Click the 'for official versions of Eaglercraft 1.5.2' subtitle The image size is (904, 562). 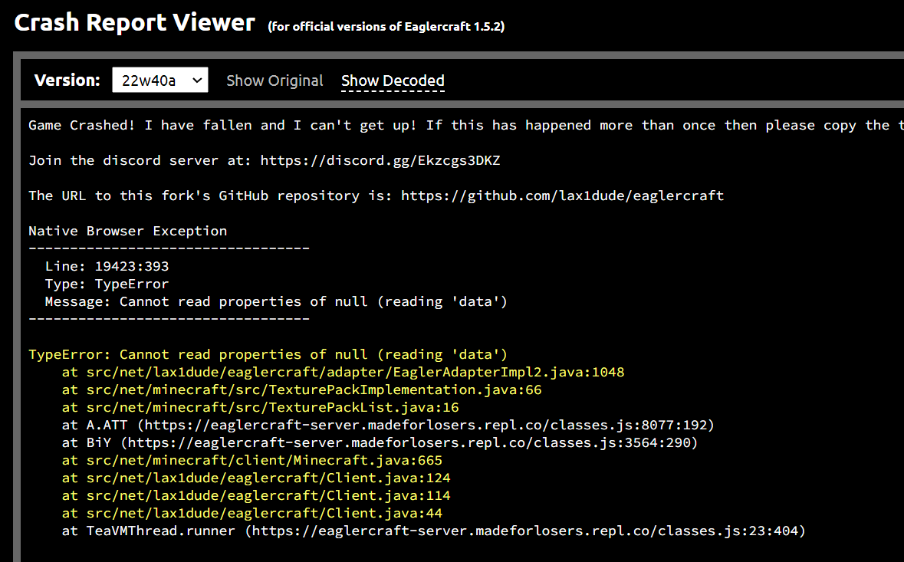386,27
